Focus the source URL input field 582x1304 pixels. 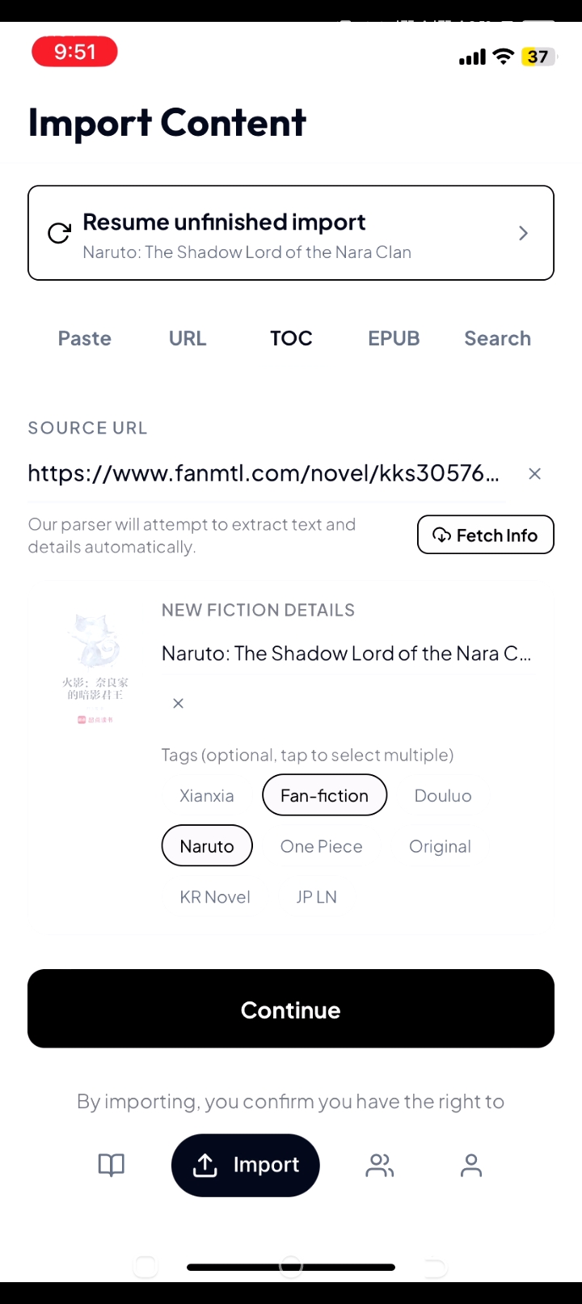tap(265, 473)
